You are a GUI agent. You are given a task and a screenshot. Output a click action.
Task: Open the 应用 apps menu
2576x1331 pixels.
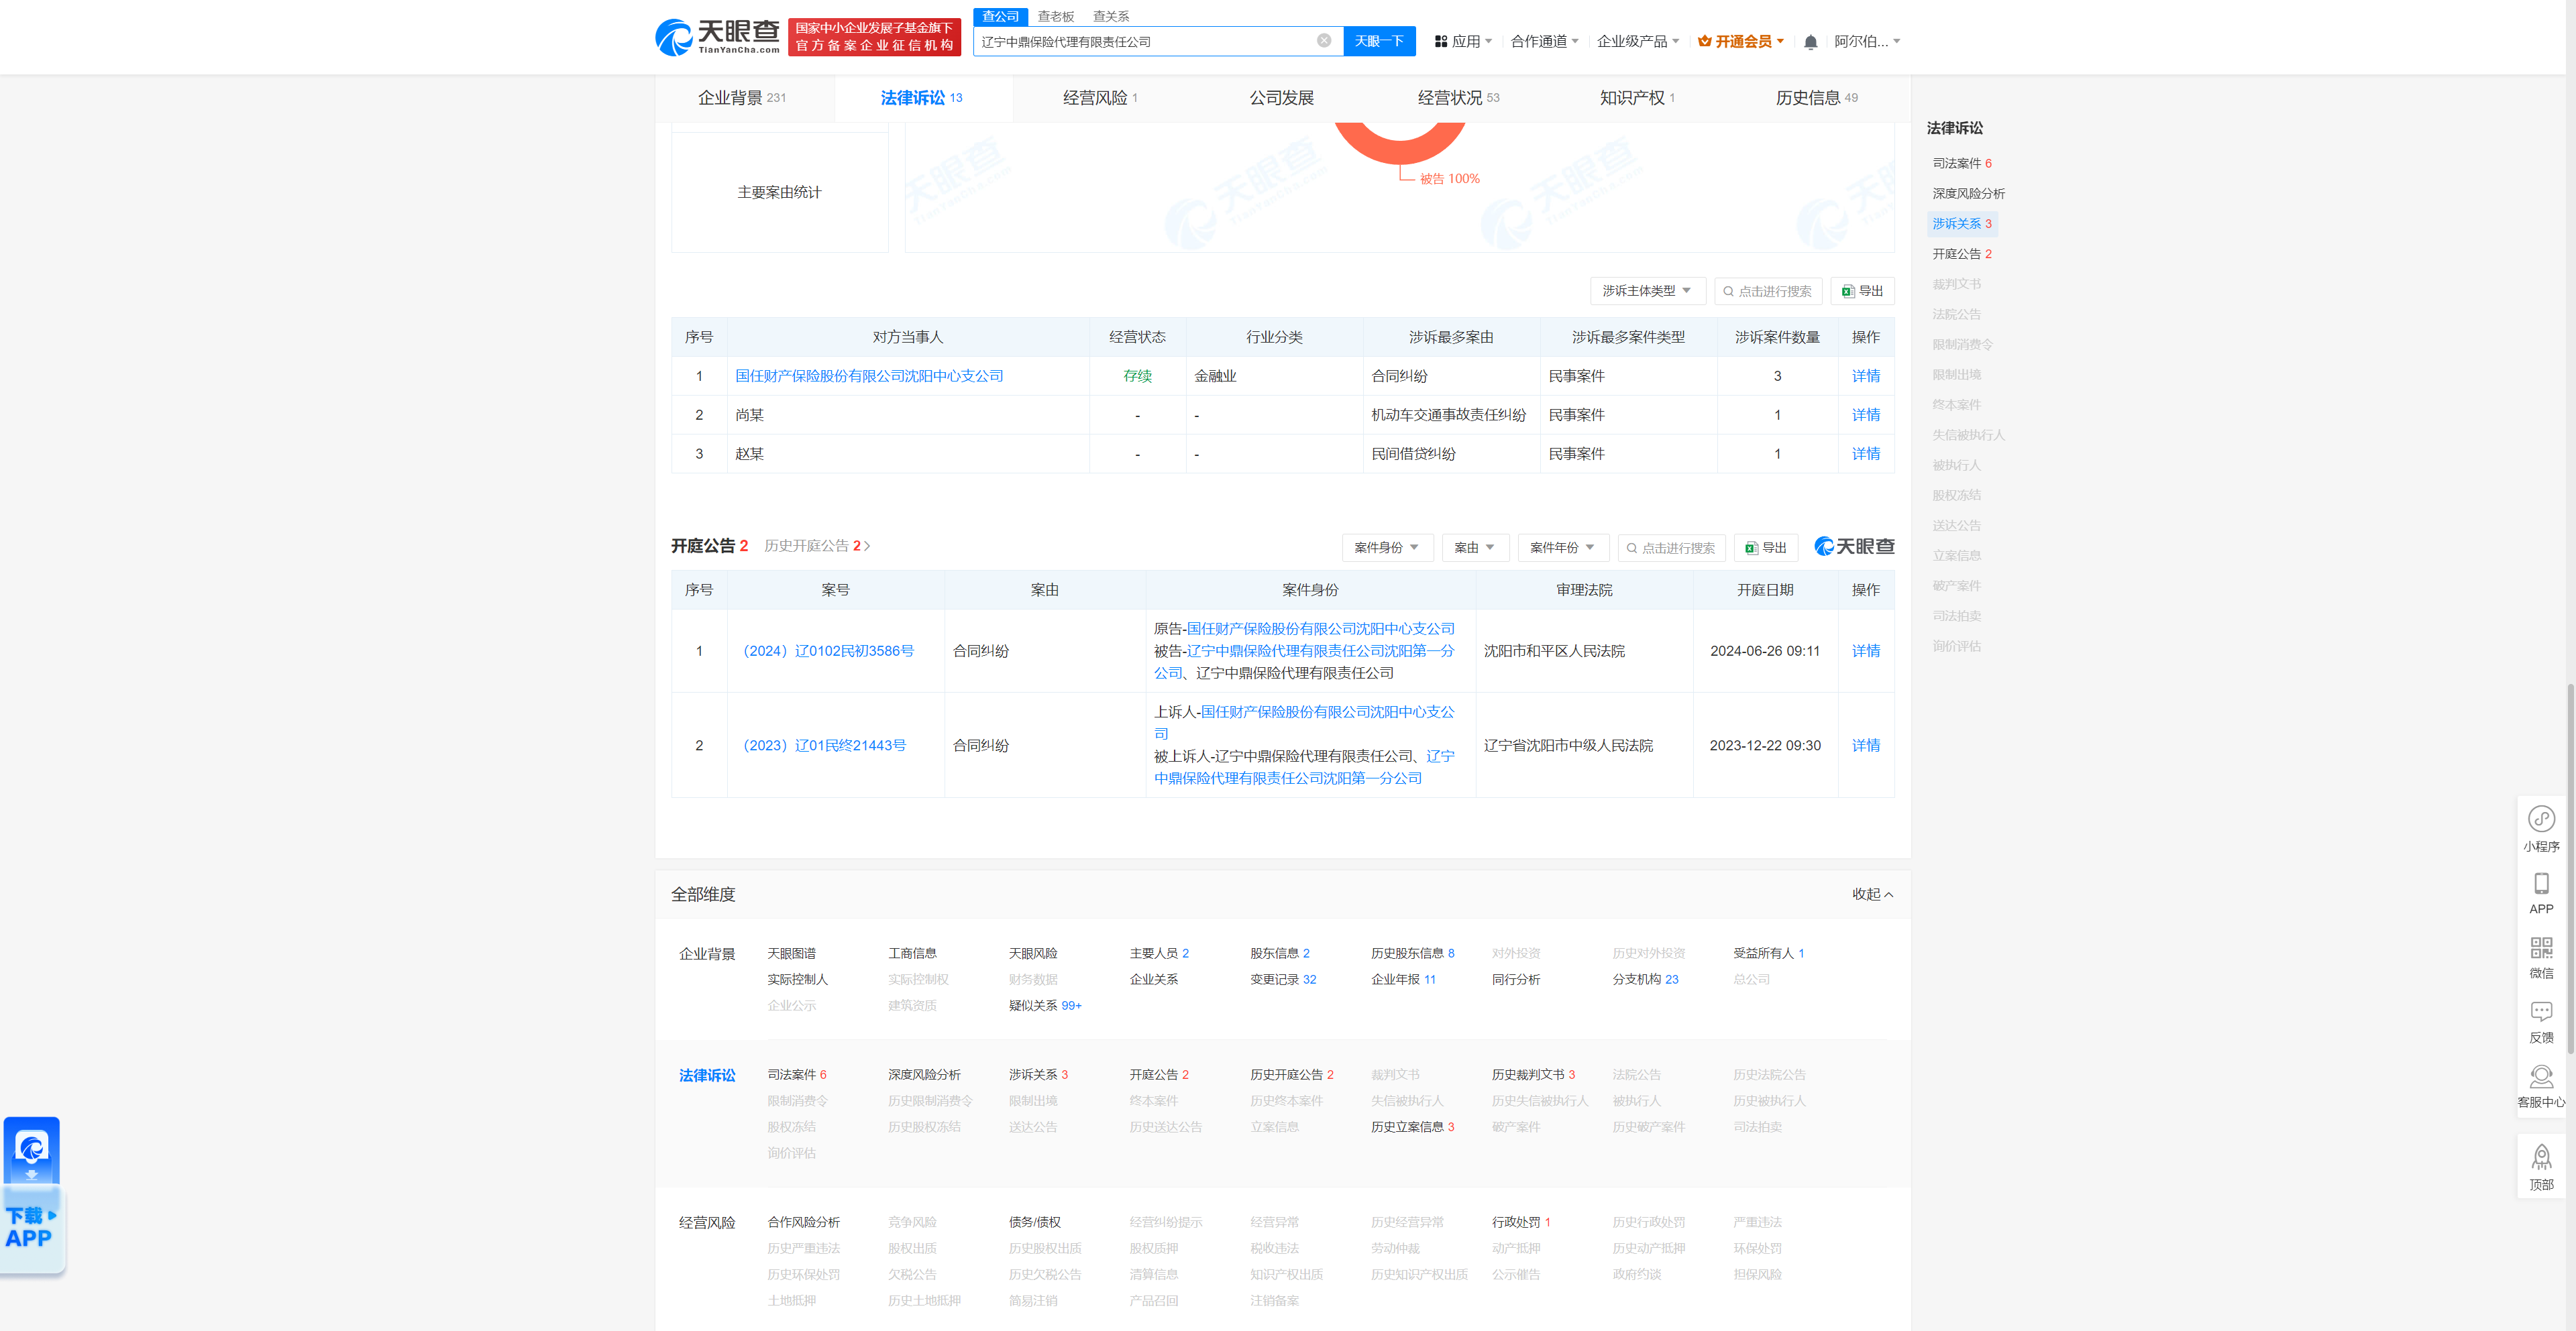click(1463, 41)
